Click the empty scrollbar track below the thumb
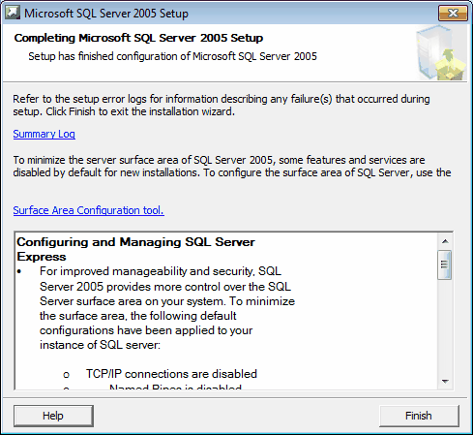 pos(445,326)
